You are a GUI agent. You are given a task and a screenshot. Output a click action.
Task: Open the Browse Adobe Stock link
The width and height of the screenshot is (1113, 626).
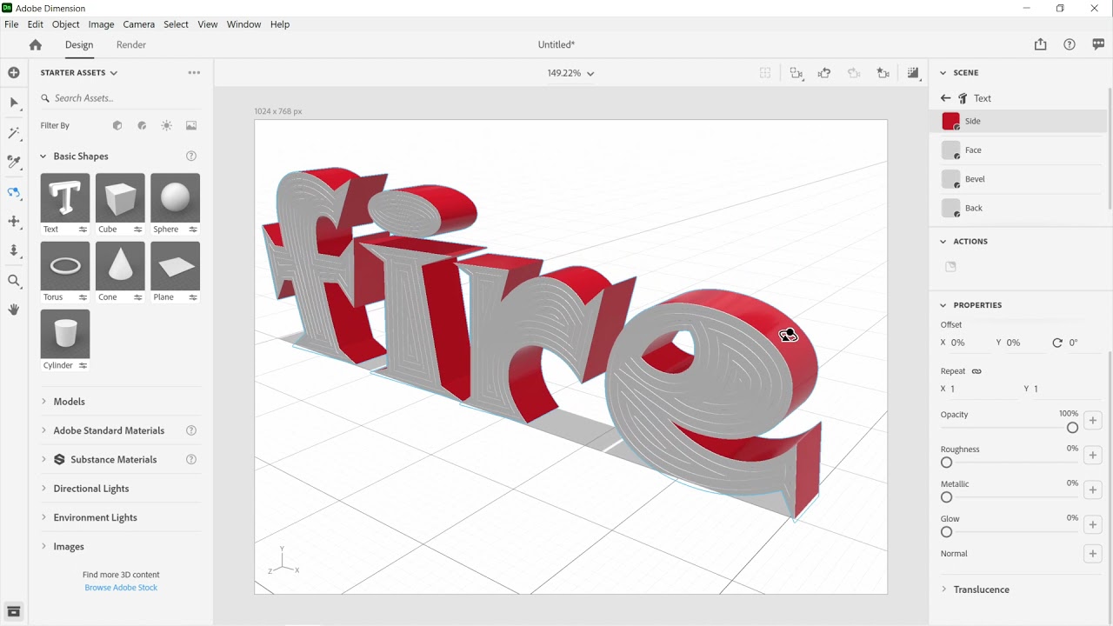coord(121,588)
